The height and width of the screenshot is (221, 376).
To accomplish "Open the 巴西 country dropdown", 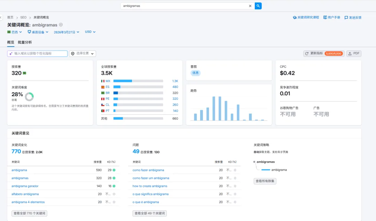I will tap(15, 32).
